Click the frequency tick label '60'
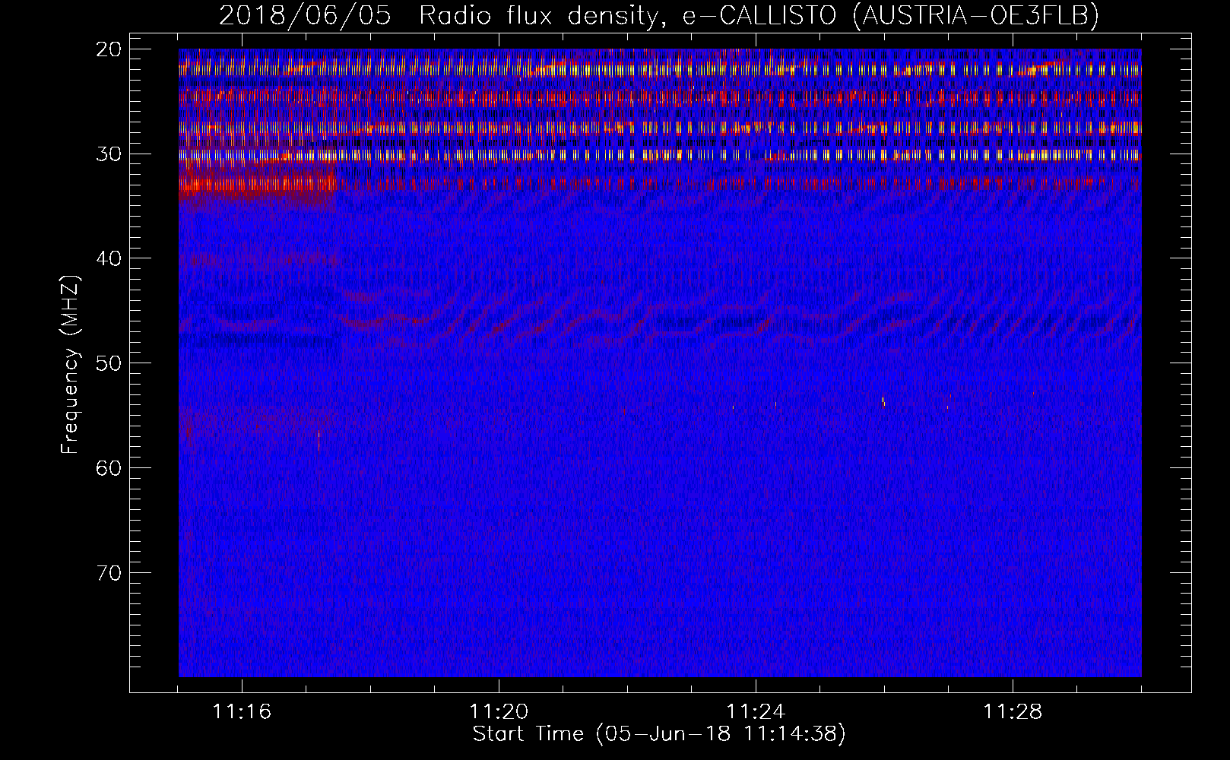 click(x=109, y=467)
